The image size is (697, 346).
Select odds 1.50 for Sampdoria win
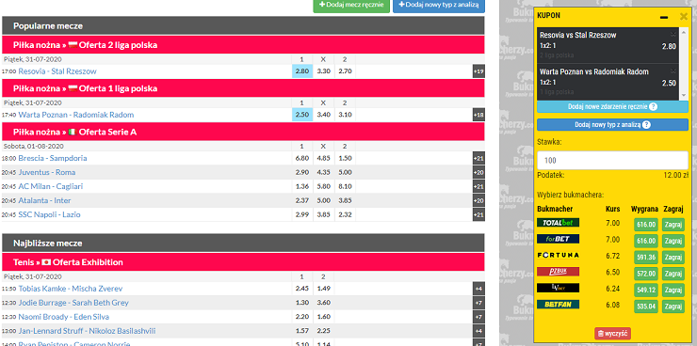pos(345,158)
